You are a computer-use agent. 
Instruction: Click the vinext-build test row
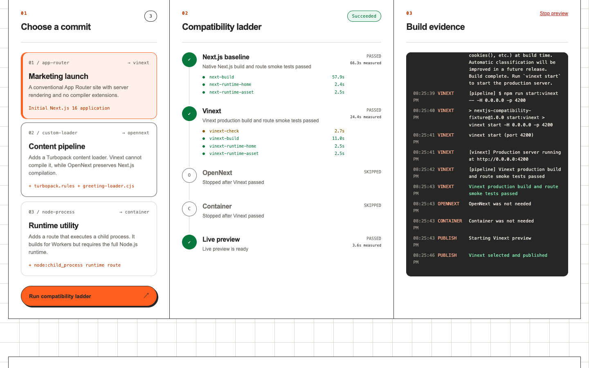[x=273, y=139]
